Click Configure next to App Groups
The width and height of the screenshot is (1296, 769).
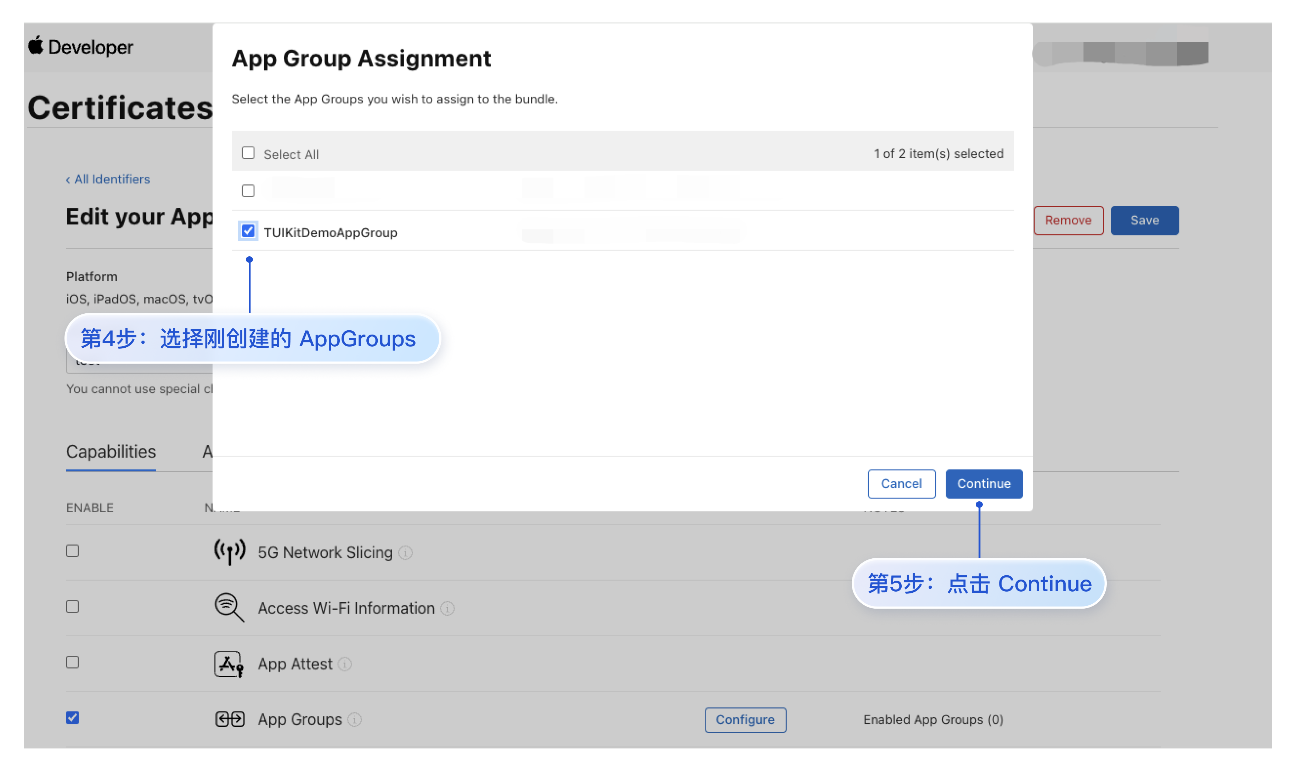[745, 720]
